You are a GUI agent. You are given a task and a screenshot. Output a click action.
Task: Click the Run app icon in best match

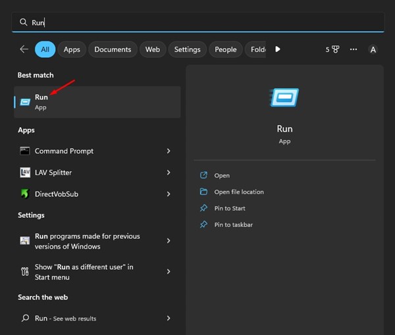25,102
